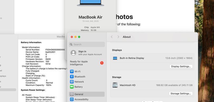
Task: Minimize the System Settings window
Action: (x=75, y=37)
